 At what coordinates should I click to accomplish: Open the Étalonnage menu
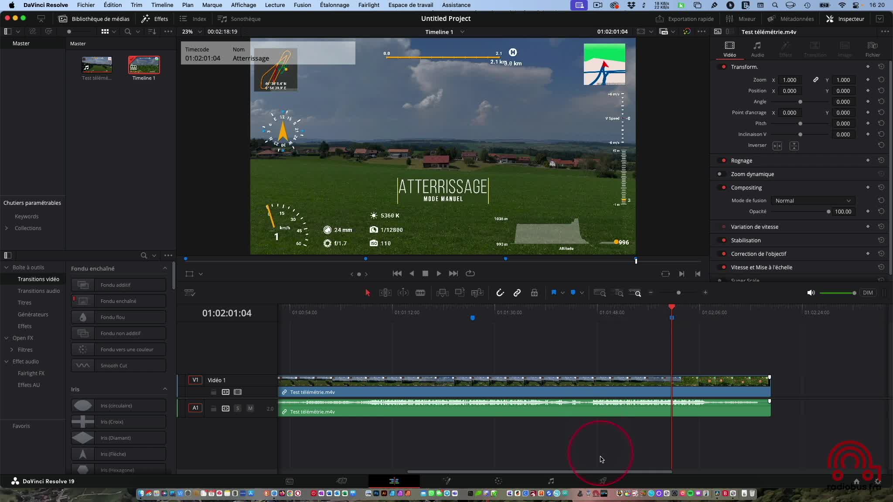coord(334,5)
